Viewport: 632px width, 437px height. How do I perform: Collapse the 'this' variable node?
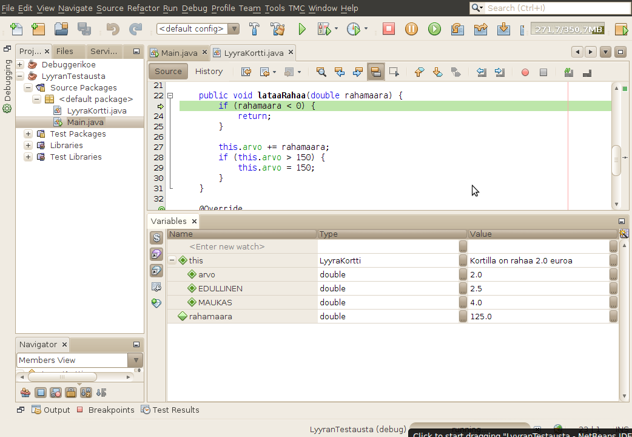tap(172, 260)
